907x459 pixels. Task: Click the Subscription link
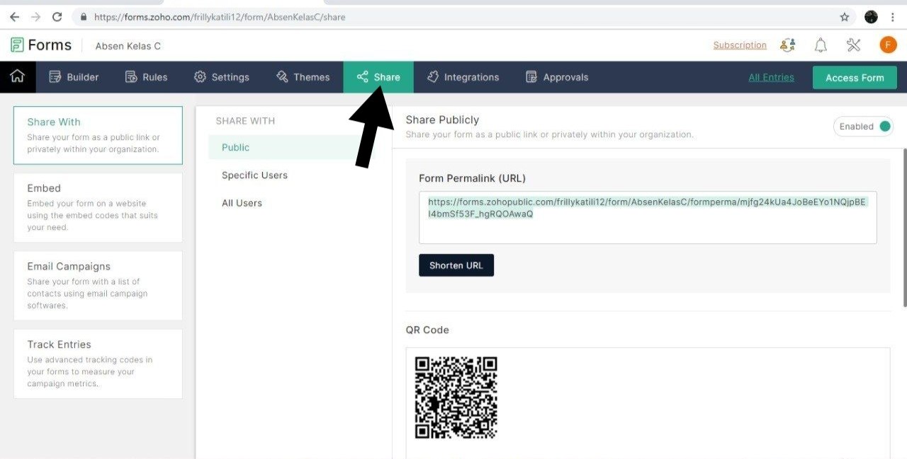(x=740, y=45)
